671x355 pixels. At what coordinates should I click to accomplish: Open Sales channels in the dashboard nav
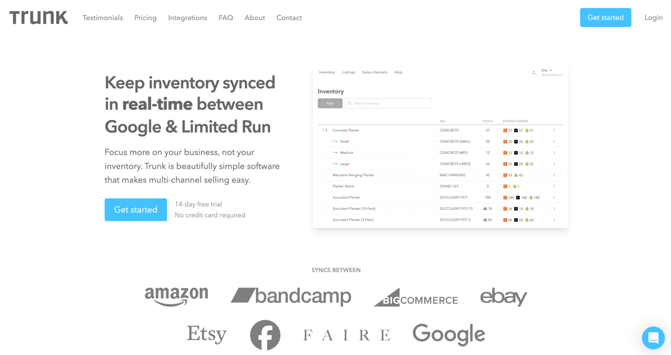(x=374, y=72)
